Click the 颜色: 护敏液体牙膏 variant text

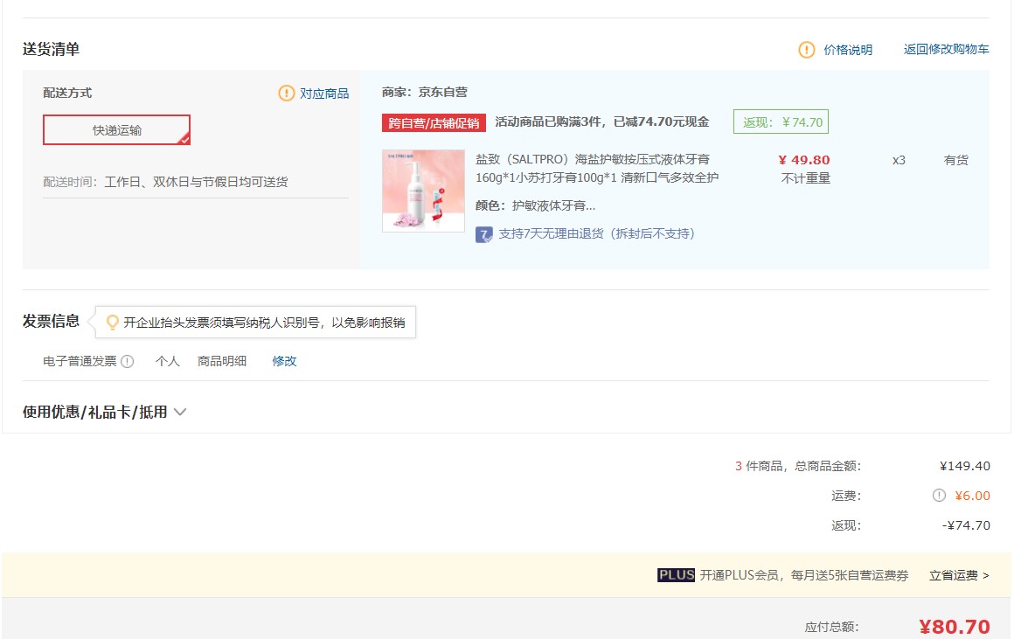tap(536, 205)
